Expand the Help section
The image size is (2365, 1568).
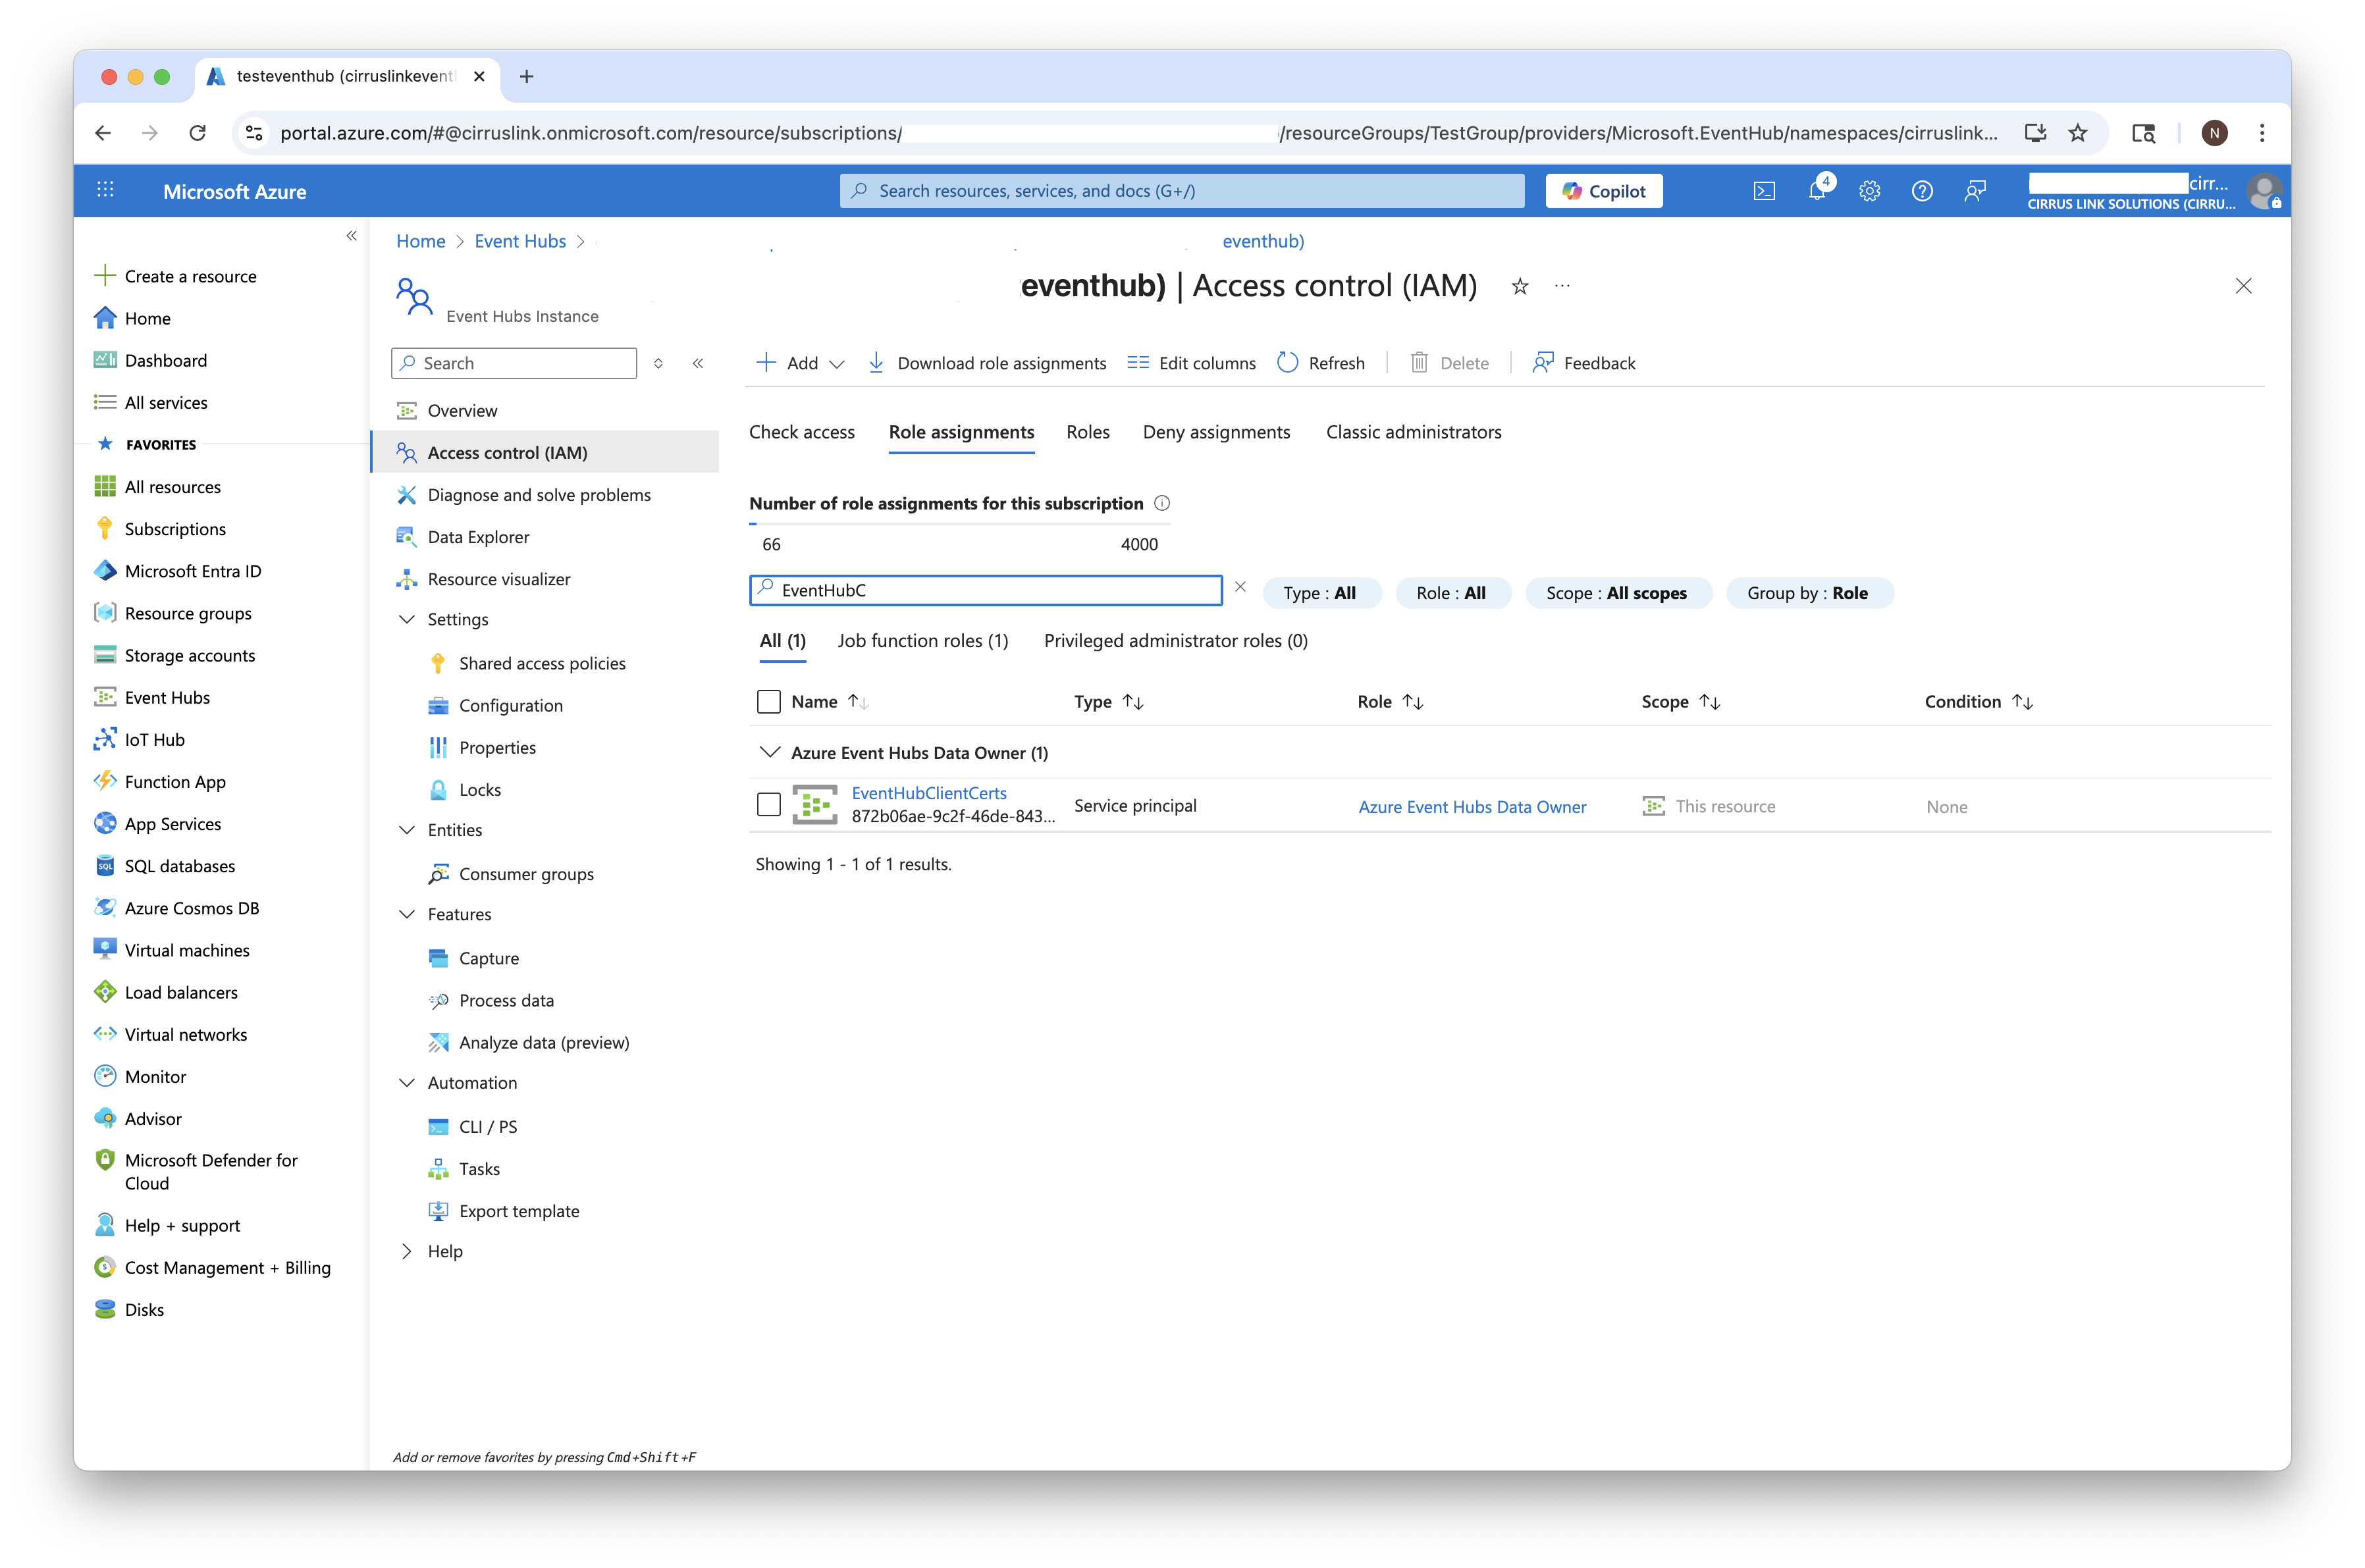[x=406, y=1251]
